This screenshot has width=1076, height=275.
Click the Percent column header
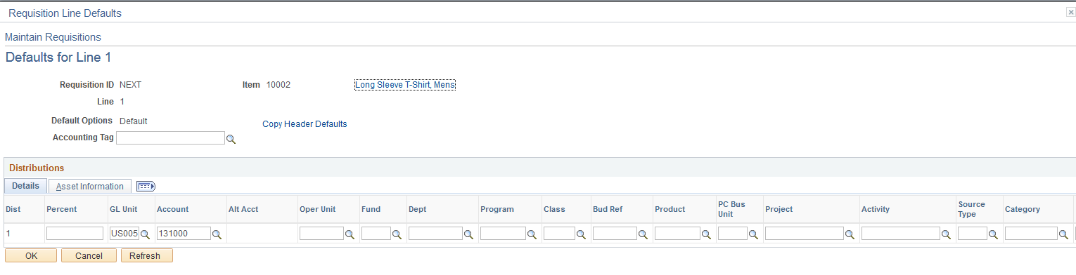click(61, 209)
